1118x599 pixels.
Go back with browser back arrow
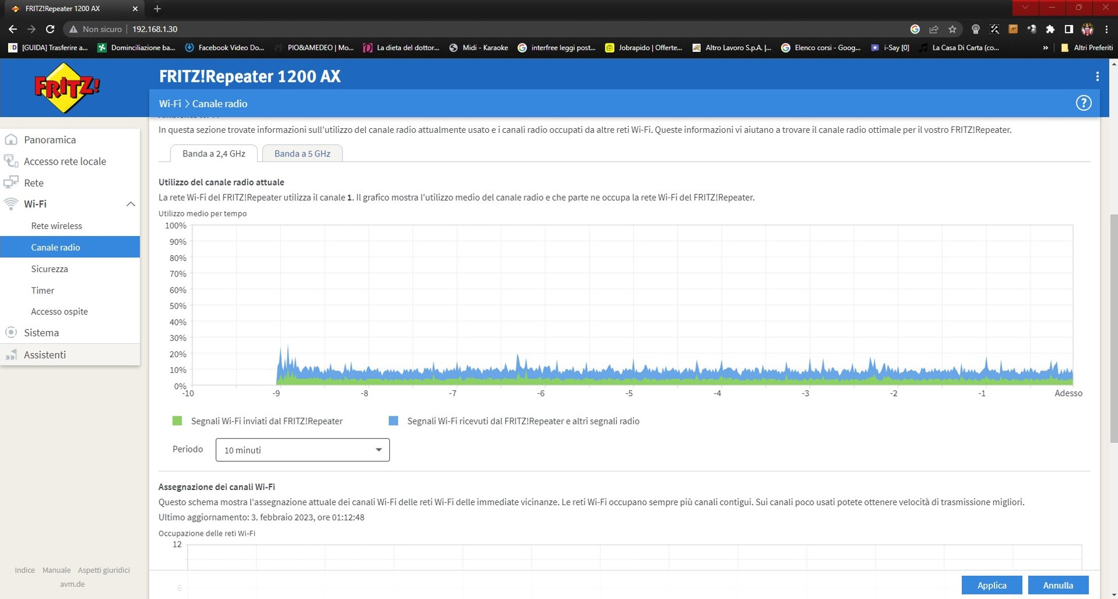coord(13,29)
